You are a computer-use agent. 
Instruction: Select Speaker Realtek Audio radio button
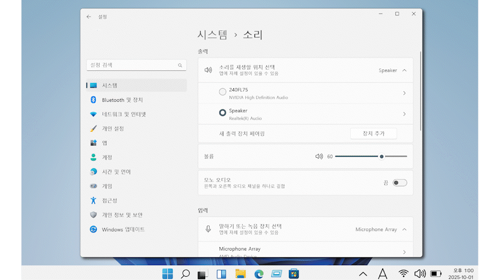click(222, 113)
